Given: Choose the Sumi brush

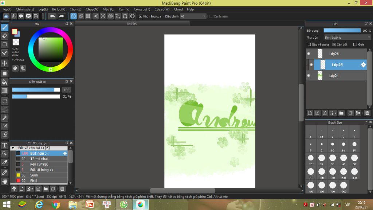Looking at the screenshot, I should 42,175.
